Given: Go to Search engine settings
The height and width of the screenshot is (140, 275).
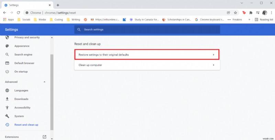Looking at the screenshot, I should [23, 55].
